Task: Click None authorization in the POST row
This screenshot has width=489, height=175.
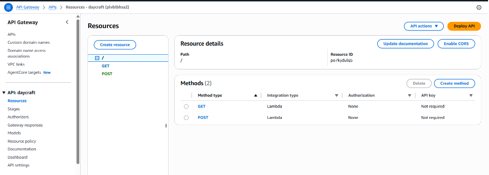Action: [353, 117]
